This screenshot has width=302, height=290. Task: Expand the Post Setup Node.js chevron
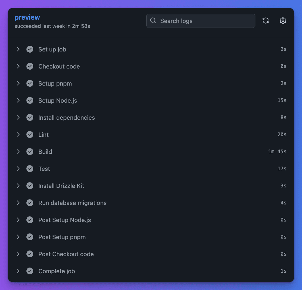(x=18, y=220)
